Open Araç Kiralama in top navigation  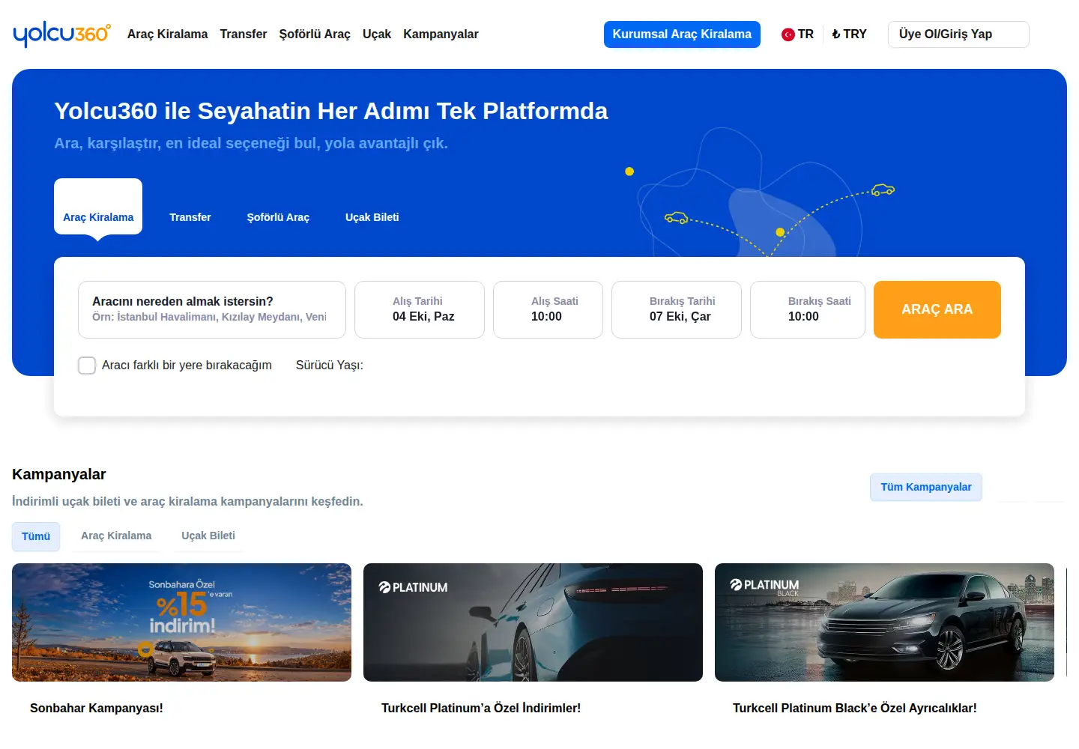[x=167, y=34]
